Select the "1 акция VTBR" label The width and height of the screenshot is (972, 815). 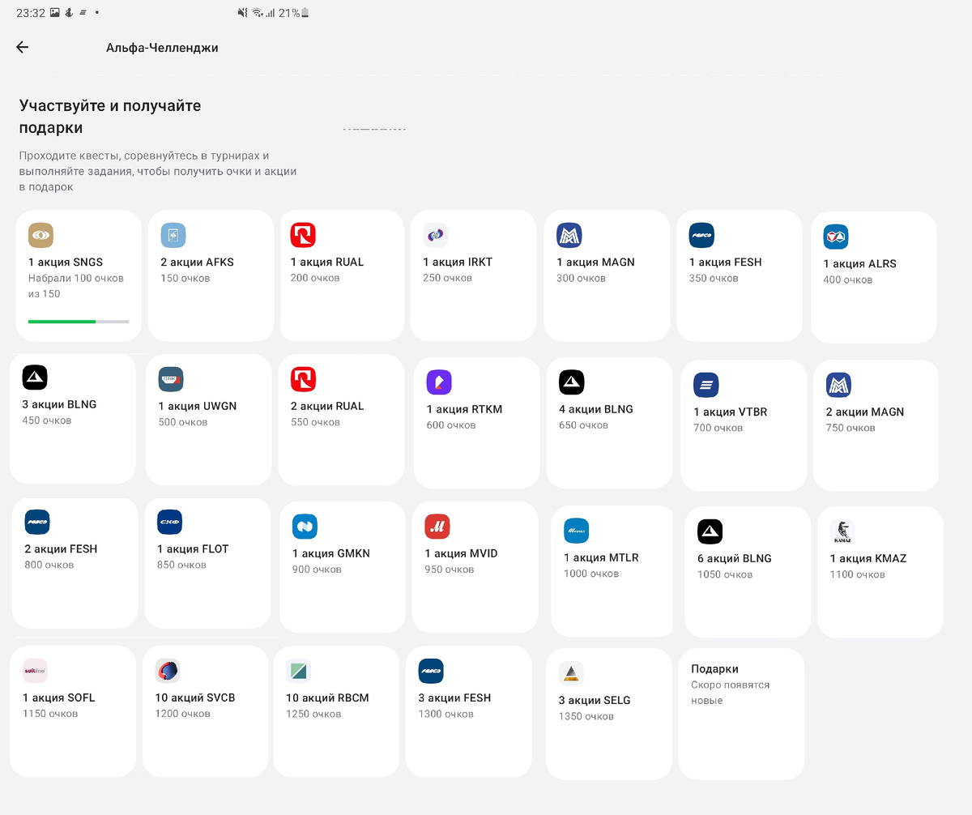click(x=731, y=412)
